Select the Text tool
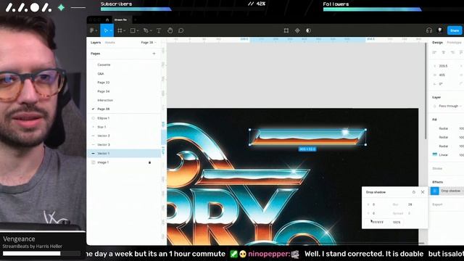 click(x=159, y=30)
